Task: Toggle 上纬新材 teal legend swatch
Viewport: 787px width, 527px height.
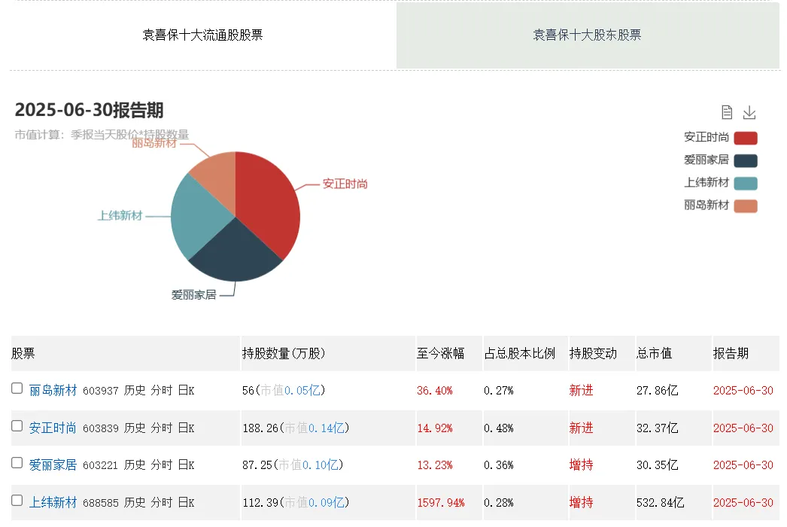Action: [746, 184]
